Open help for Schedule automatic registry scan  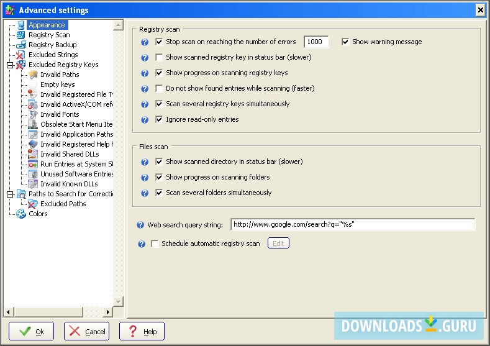point(142,244)
